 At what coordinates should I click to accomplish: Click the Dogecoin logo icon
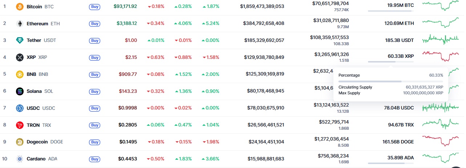(20, 142)
